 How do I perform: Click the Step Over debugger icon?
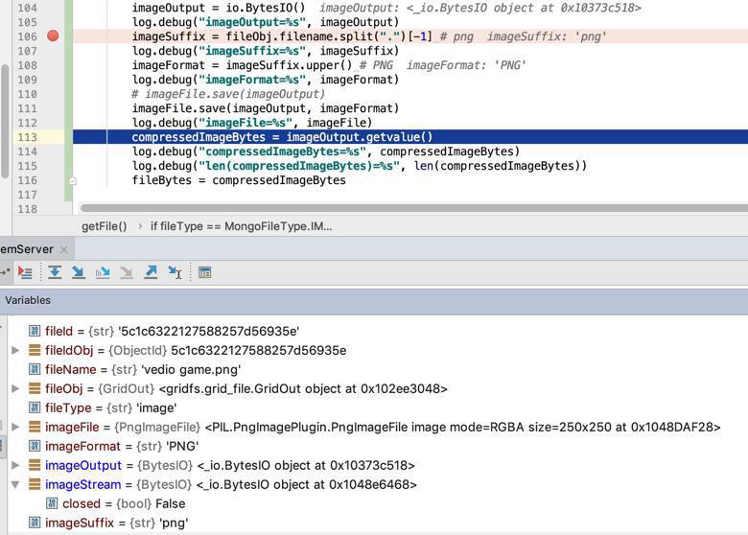point(55,272)
